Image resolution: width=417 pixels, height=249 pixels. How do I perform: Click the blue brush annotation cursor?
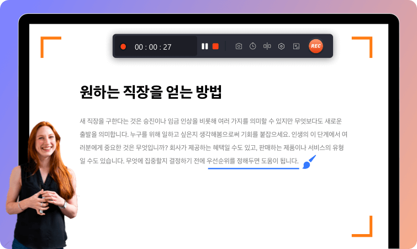[x=309, y=162]
